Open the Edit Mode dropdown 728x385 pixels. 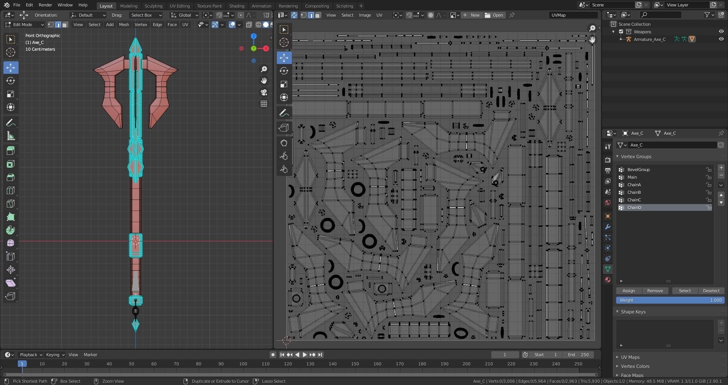point(24,25)
